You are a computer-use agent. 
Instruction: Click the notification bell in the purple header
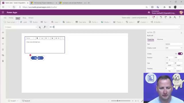click(149, 12)
